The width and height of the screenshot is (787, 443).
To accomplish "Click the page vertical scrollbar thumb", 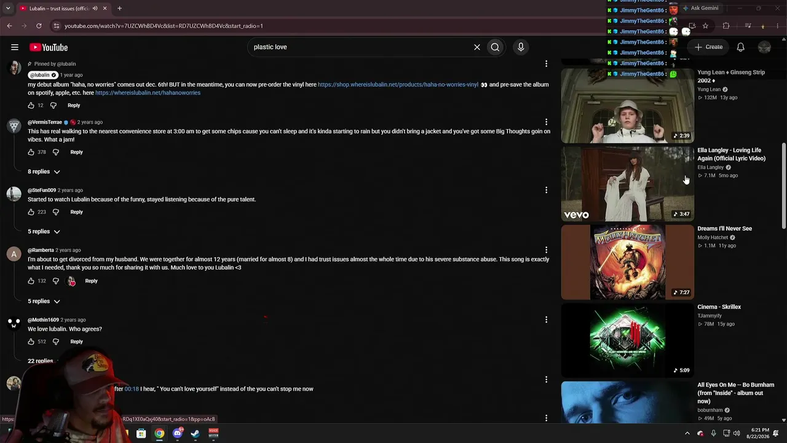I will coord(783,185).
